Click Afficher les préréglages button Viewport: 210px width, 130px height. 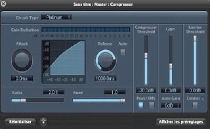pos(181,122)
